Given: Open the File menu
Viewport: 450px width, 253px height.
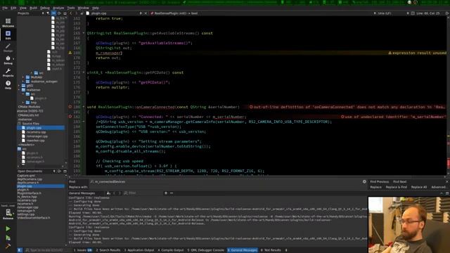Looking at the screenshot, I should 5,8.
